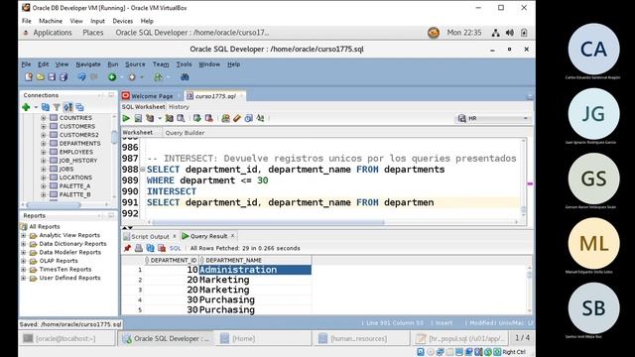
Task: Click the Filter funnel icon in Connections panel
Action: click(x=57, y=107)
